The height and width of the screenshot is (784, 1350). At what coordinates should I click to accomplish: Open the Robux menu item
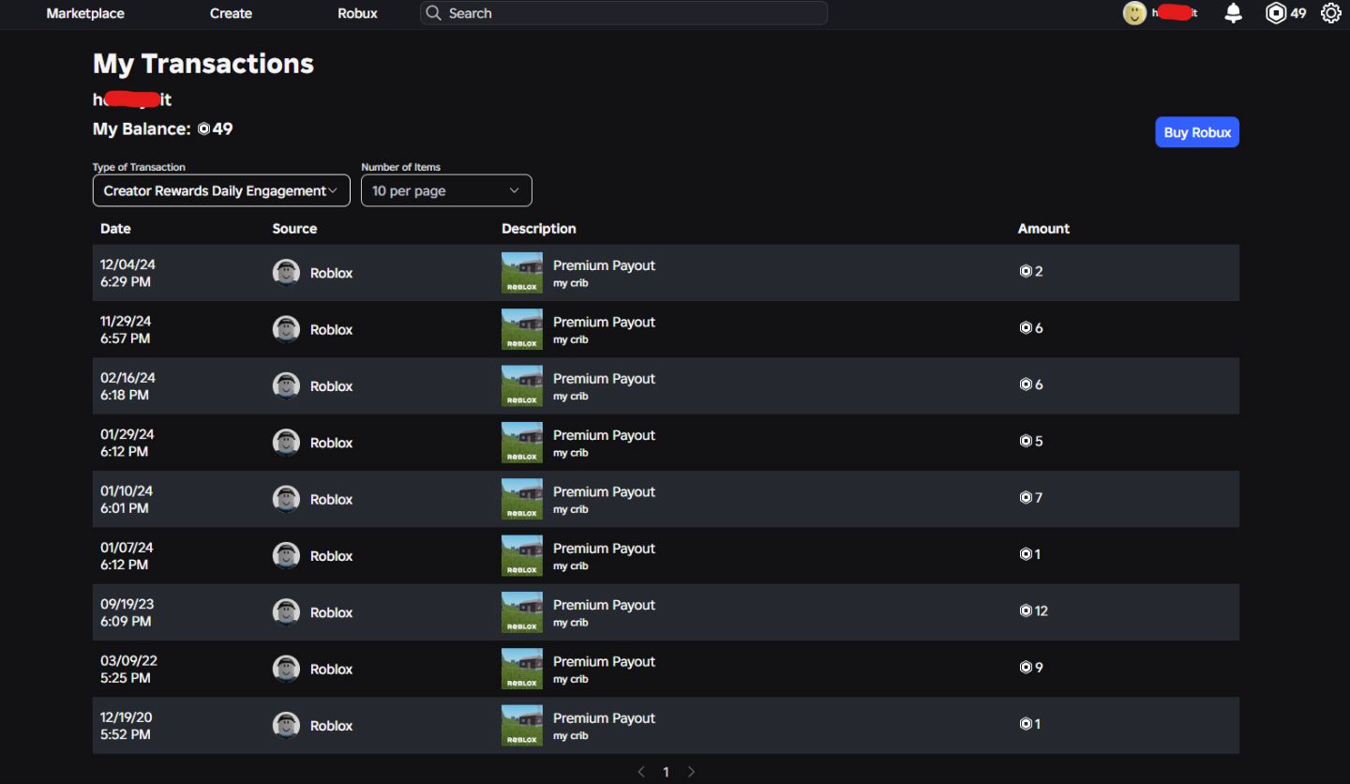(357, 13)
